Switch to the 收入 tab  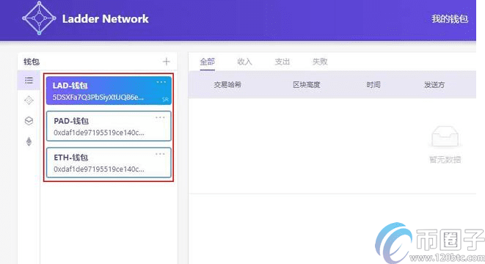pos(244,62)
